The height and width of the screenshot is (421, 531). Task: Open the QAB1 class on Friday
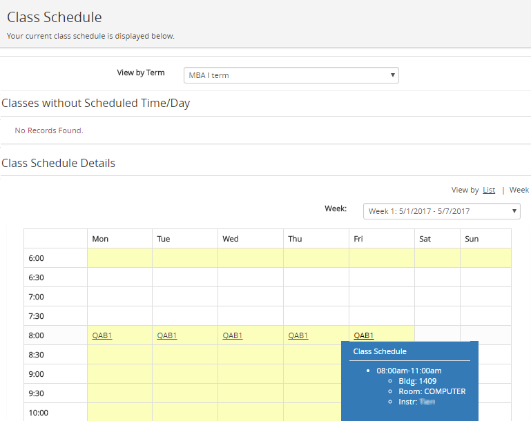364,335
